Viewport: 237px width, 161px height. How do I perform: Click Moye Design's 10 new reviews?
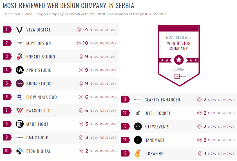(97, 43)
